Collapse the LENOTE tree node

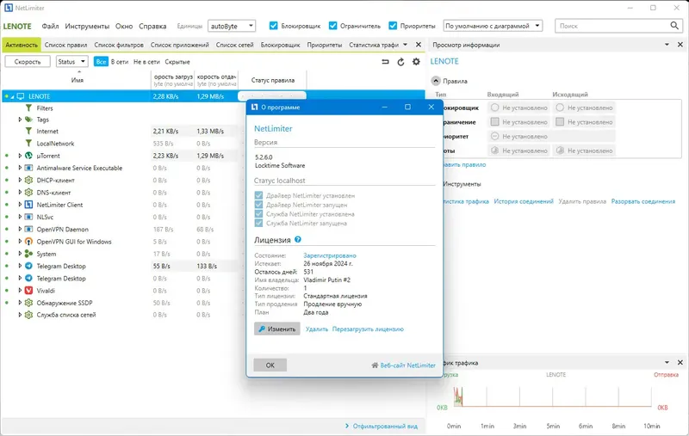click(12, 96)
